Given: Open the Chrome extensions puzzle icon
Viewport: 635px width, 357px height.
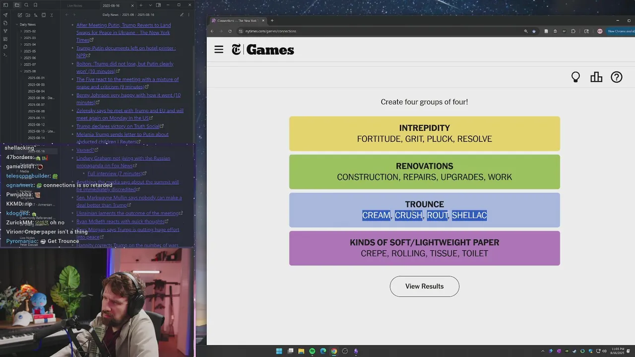Looking at the screenshot, I should click(x=573, y=31).
